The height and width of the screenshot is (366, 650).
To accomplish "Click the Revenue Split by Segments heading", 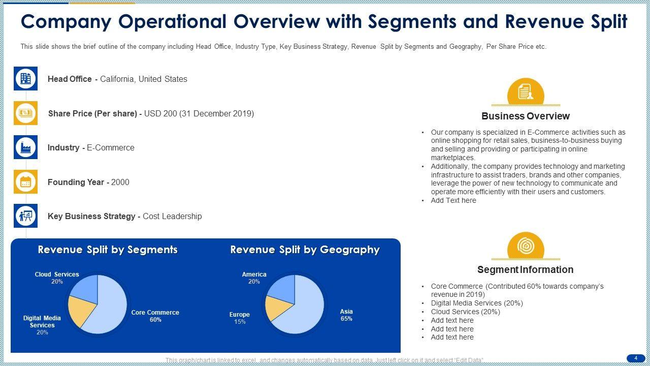I will [x=108, y=250].
